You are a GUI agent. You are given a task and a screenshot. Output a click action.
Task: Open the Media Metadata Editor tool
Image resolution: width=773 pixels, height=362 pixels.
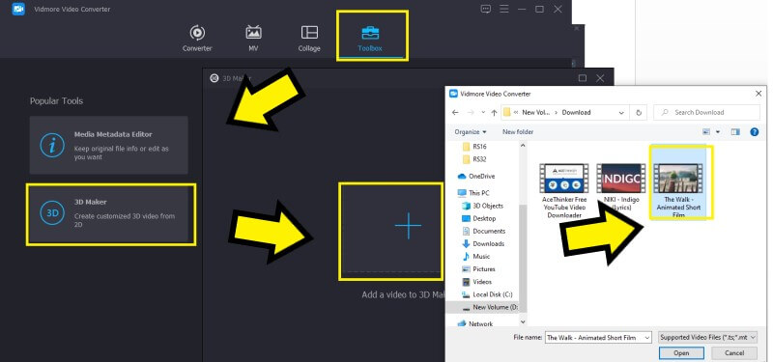(109, 146)
